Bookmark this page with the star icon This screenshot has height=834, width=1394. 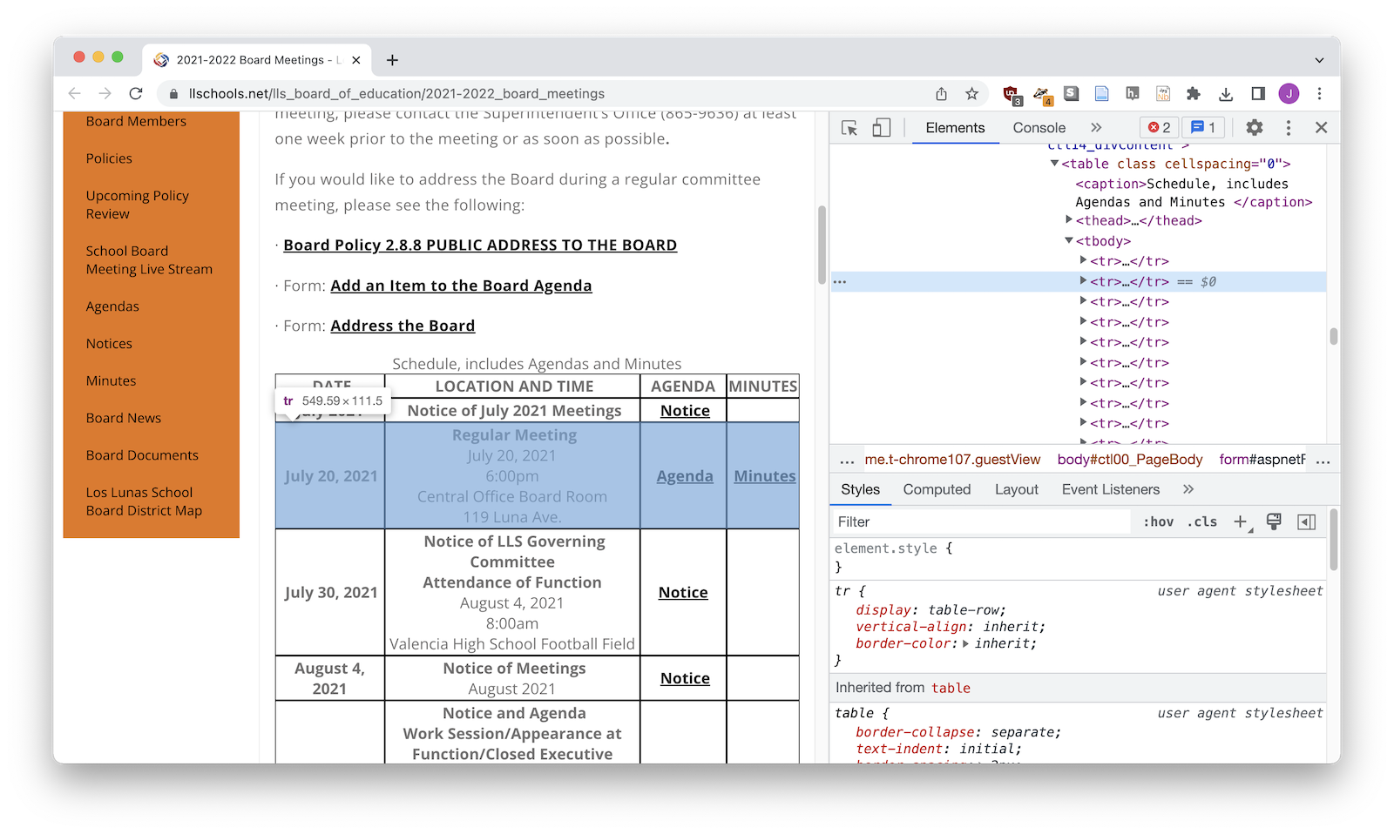971,93
